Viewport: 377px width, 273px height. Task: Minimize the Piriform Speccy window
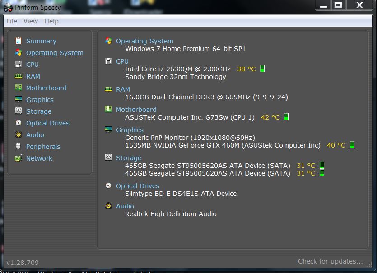point(323,5)
